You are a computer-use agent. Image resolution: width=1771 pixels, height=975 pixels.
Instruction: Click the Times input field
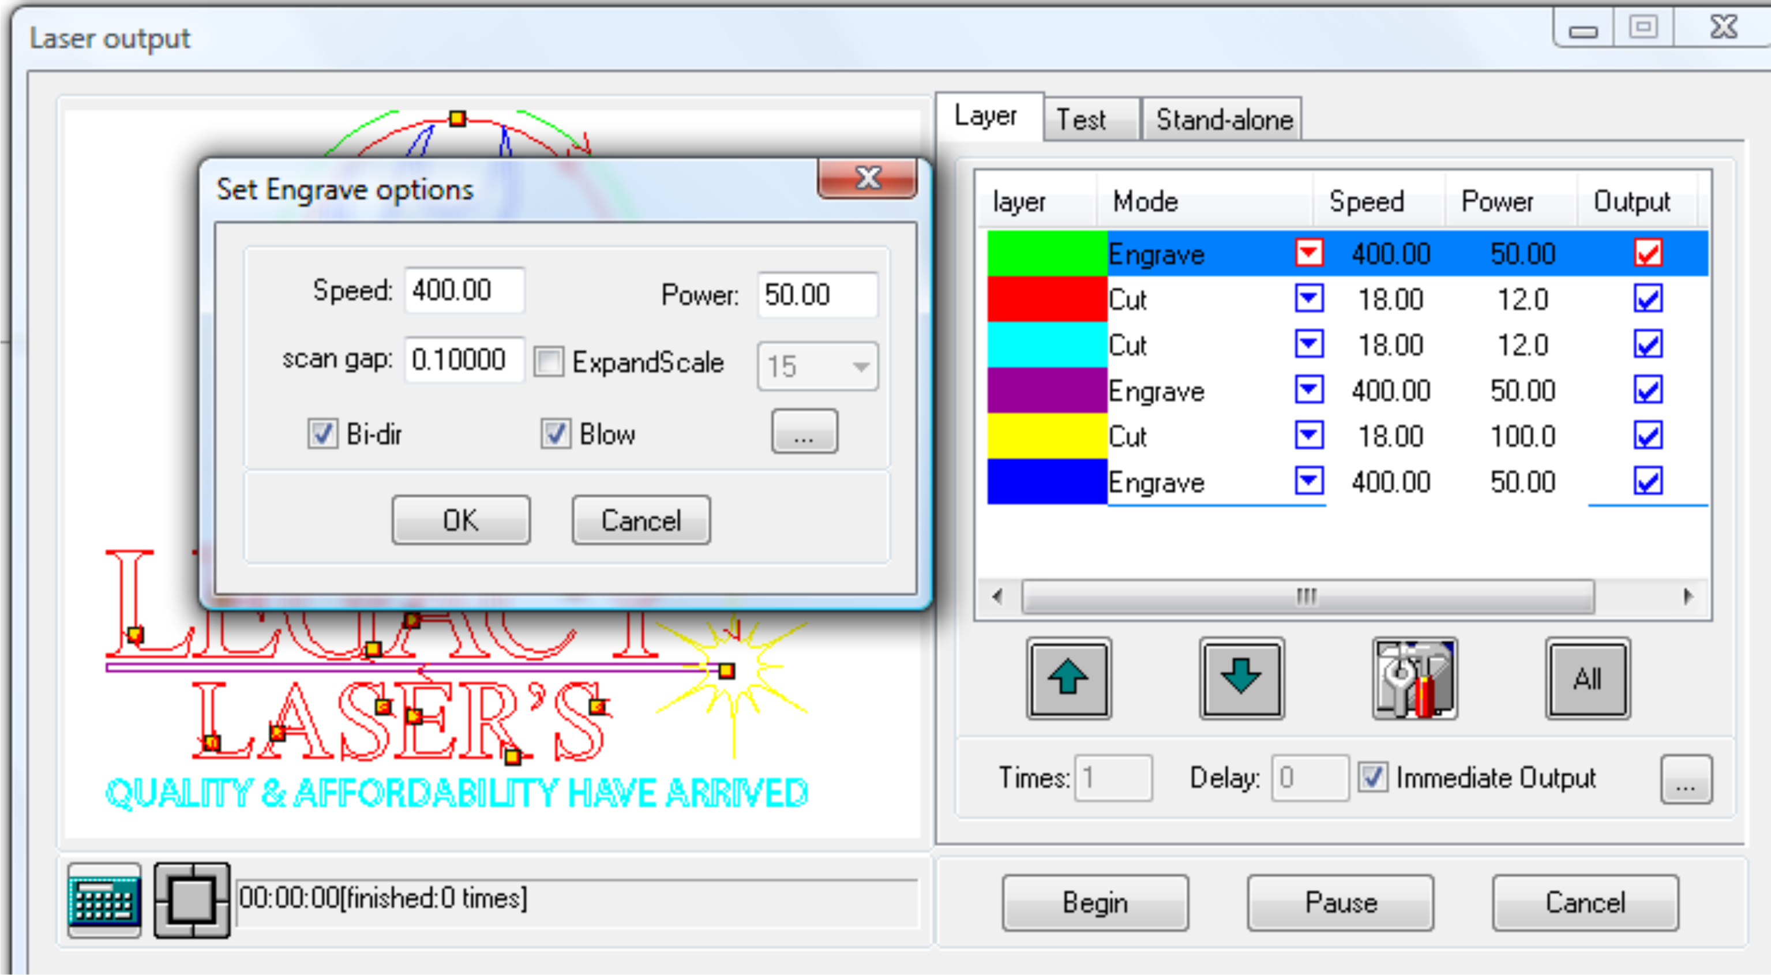1114,778
